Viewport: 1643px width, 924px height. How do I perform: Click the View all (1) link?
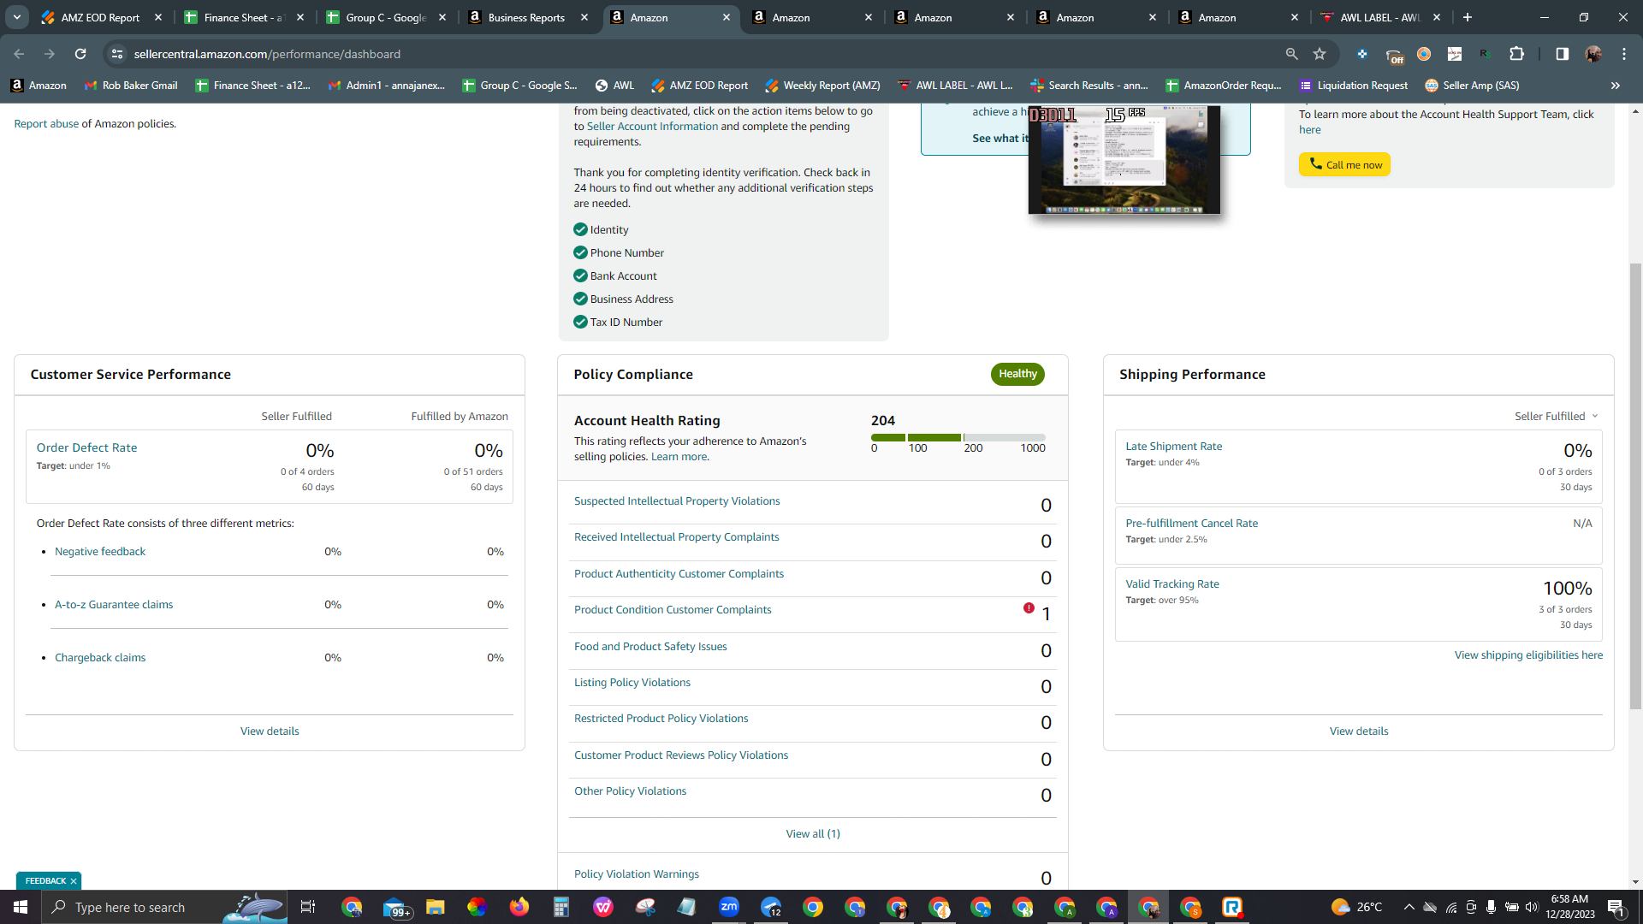click(x=813, y=834)
